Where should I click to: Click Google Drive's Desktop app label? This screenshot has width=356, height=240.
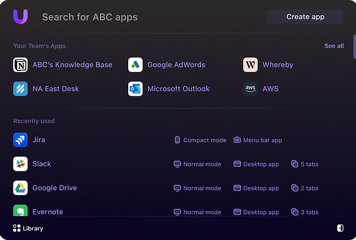tap(261, 188)
